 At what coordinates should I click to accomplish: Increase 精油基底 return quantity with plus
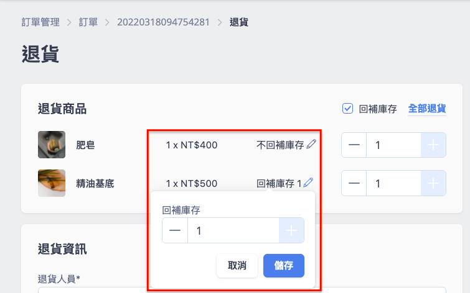tap(433, 183)
